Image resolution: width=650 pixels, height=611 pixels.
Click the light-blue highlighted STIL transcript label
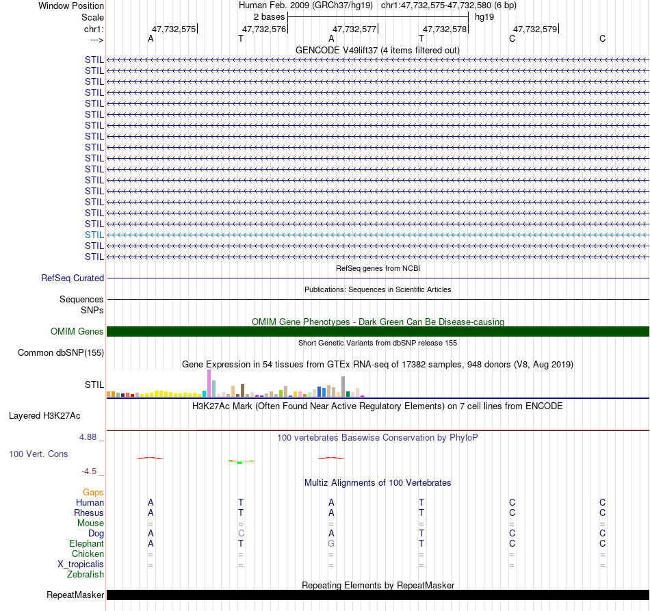pyautogui.click(x=94, y=235)
